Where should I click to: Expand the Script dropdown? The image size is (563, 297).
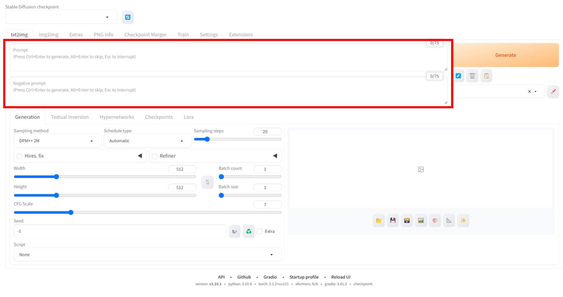coord(147,255)
